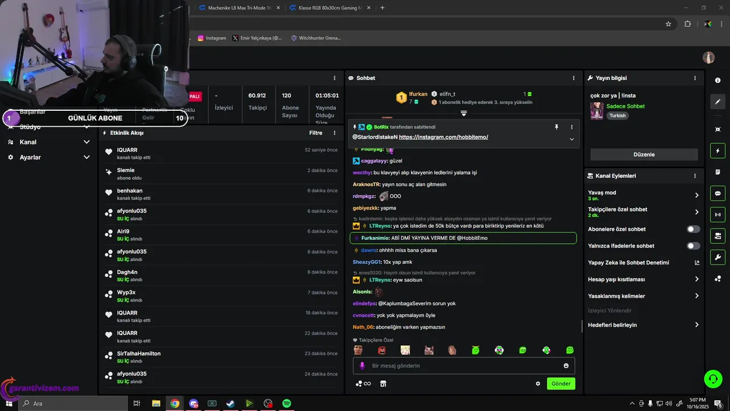Image resolution: width=730 pixels, height=411 pixels.
Task: Switch to Klasse RGB Gaming browser tab
Action: 329,8
